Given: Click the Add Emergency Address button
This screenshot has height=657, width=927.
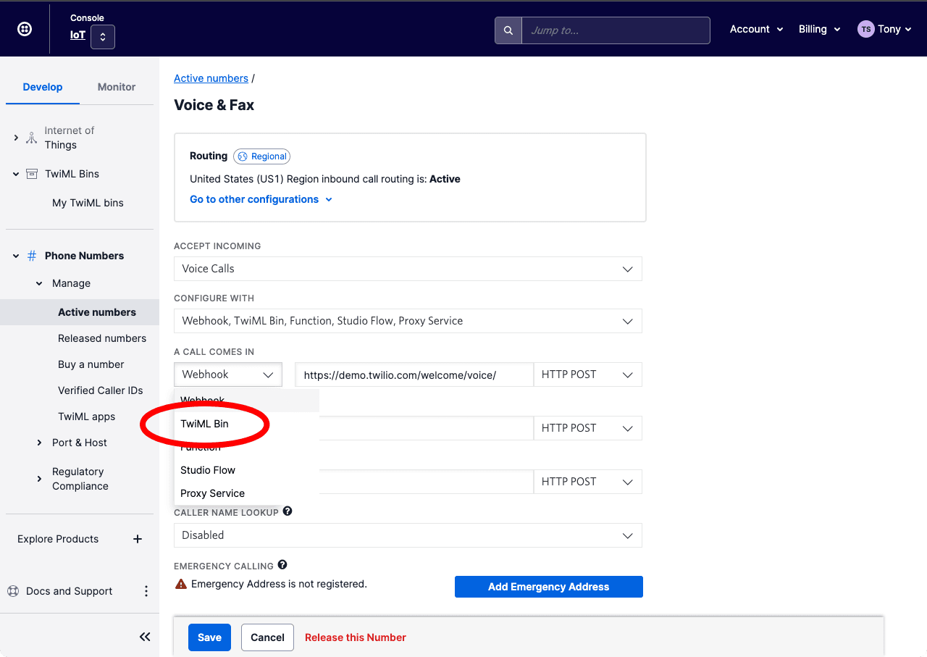Looking at the screenshot, I should click(x=548, y=587).
